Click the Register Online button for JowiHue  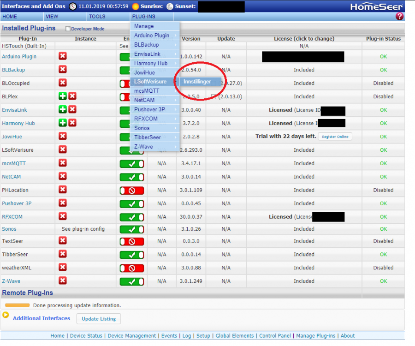pos(335,137)
